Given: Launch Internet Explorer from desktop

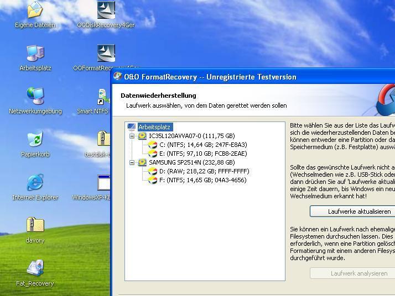Looking at the screenshot, I should 35,183.
